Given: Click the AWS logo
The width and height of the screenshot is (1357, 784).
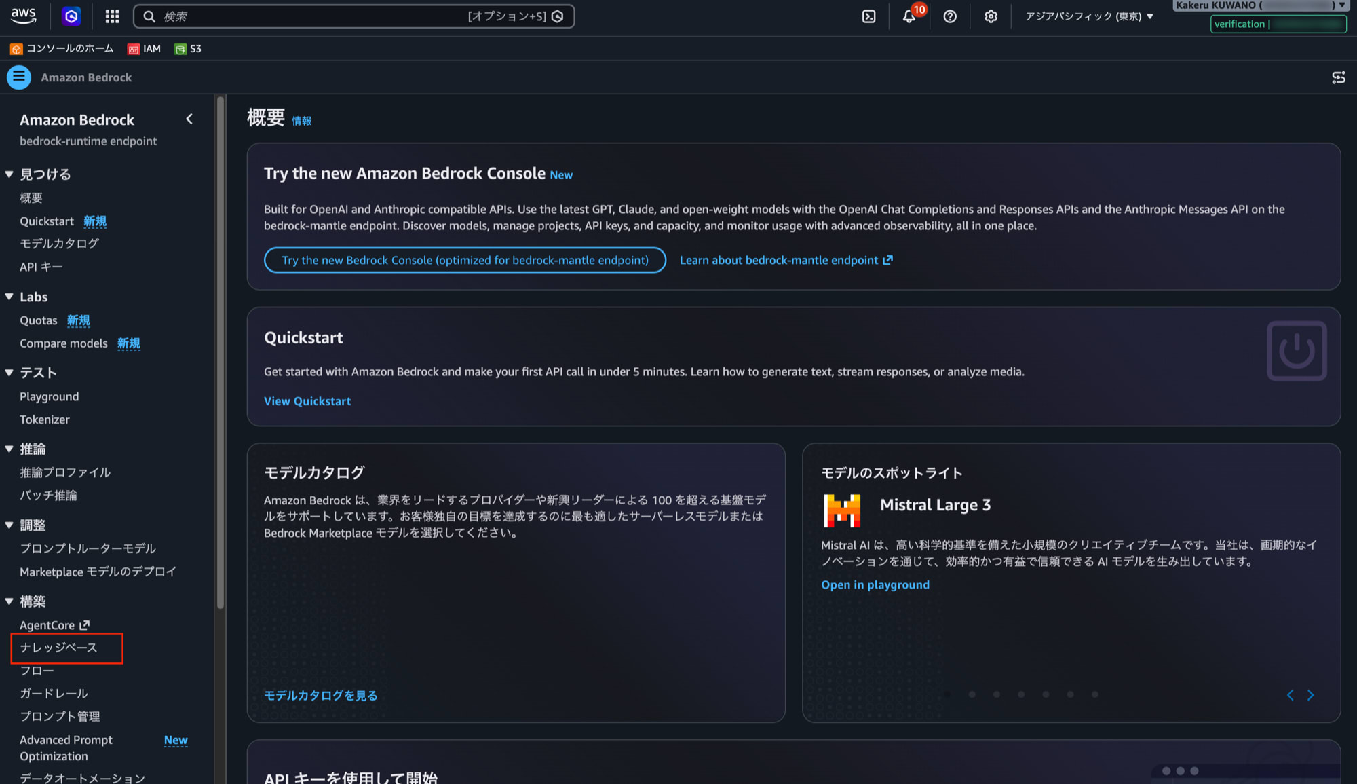Looking at the screenshot, I should coord(24,16).
